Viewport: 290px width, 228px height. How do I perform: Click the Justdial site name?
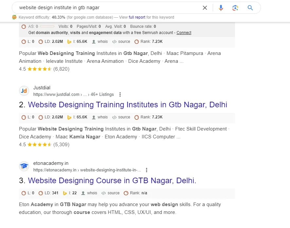click(x=42, y=88)
